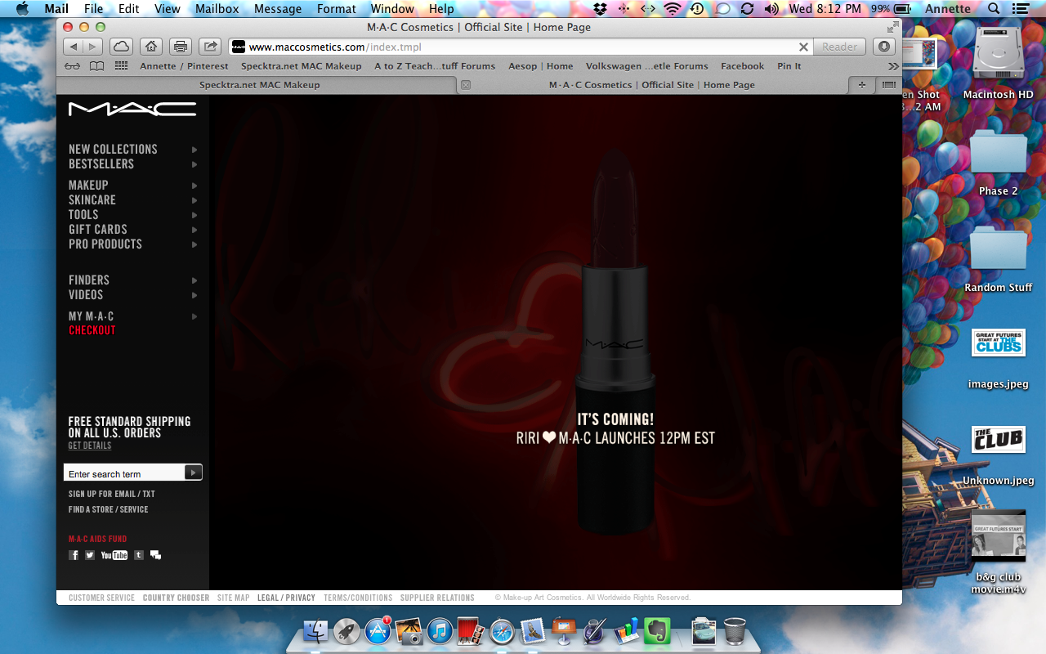
Task: Expand the Tools submenu arrow
Action: click(194, 215)
